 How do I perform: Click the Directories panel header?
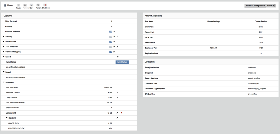click(210, 62)
